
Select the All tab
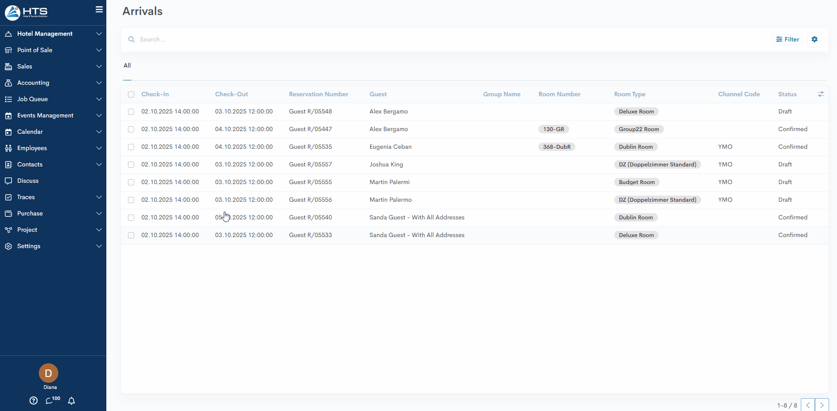pyautogui.click(x=127, y=65)
